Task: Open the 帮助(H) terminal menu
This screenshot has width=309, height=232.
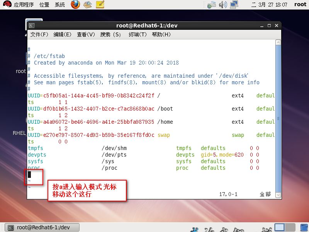Action: 161,34
